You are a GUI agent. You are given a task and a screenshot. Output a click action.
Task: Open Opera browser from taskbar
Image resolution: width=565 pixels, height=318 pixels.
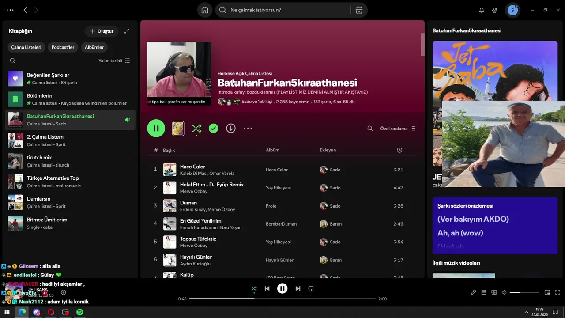click(x=51, y=312)
